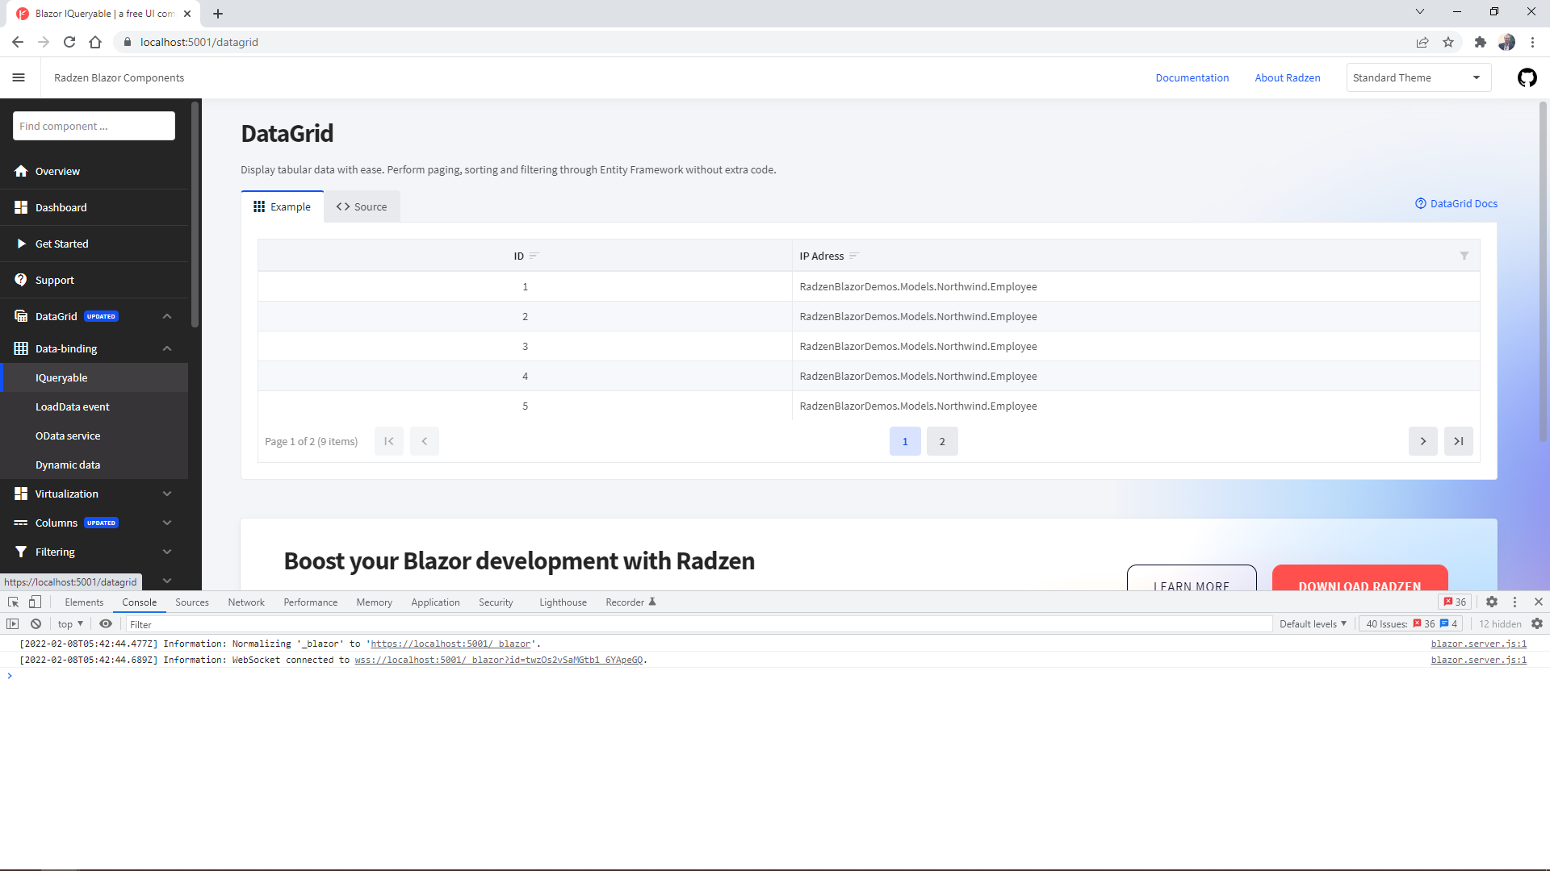
Task: Open DevTools settings gear
Action: point(1492,602)
